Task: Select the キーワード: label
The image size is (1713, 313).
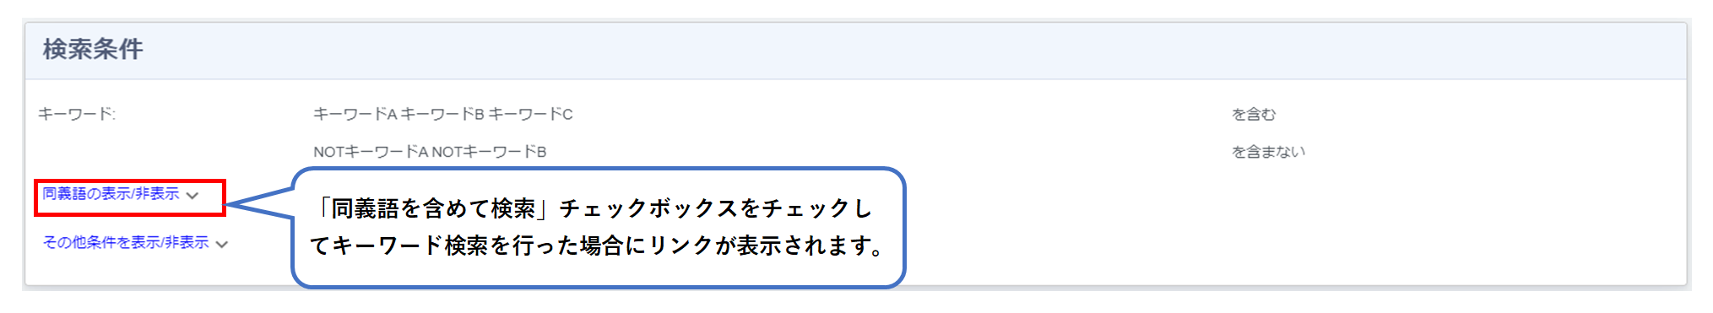Action: click(77, 114)
